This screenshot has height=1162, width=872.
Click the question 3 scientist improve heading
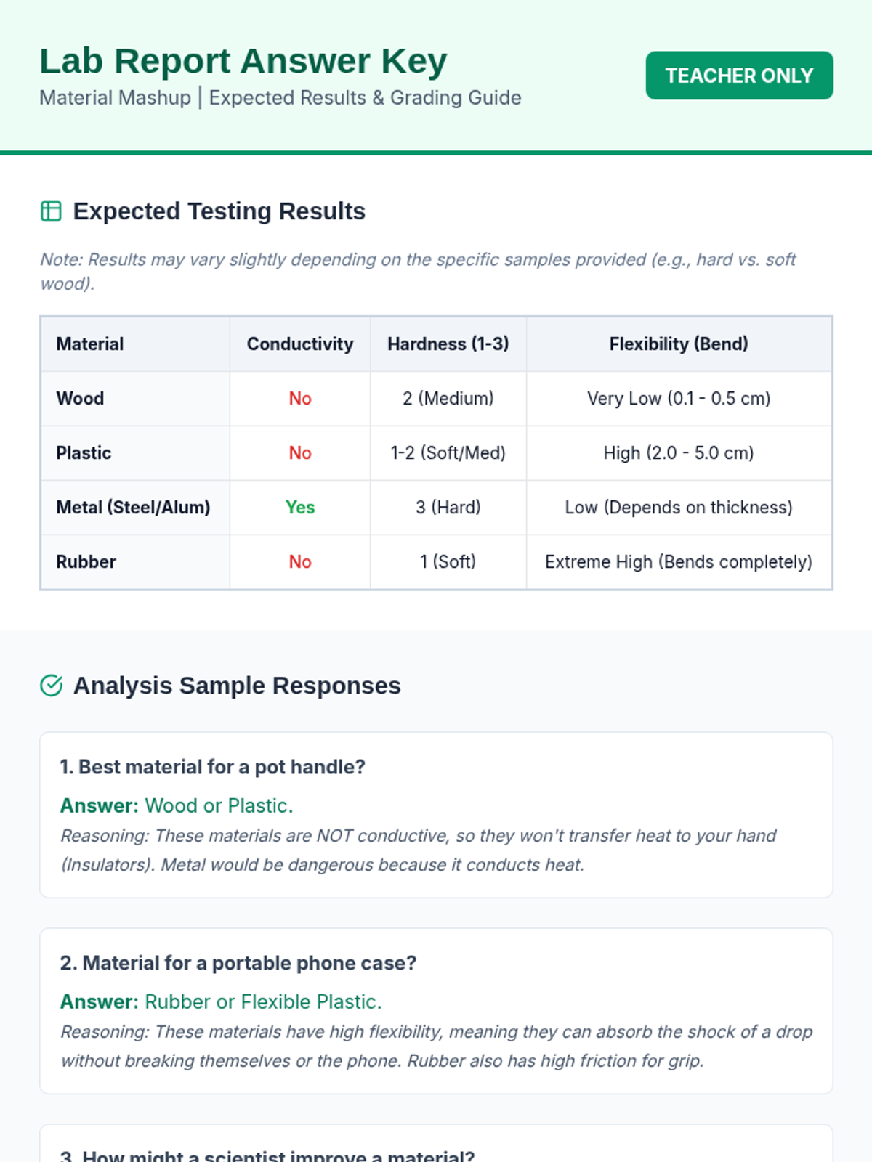(267, 1155)
